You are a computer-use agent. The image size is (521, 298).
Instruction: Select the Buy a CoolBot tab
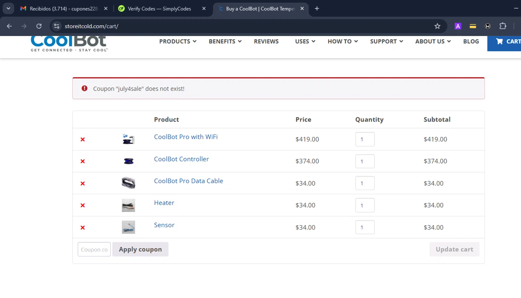click(x=260, y=9)
